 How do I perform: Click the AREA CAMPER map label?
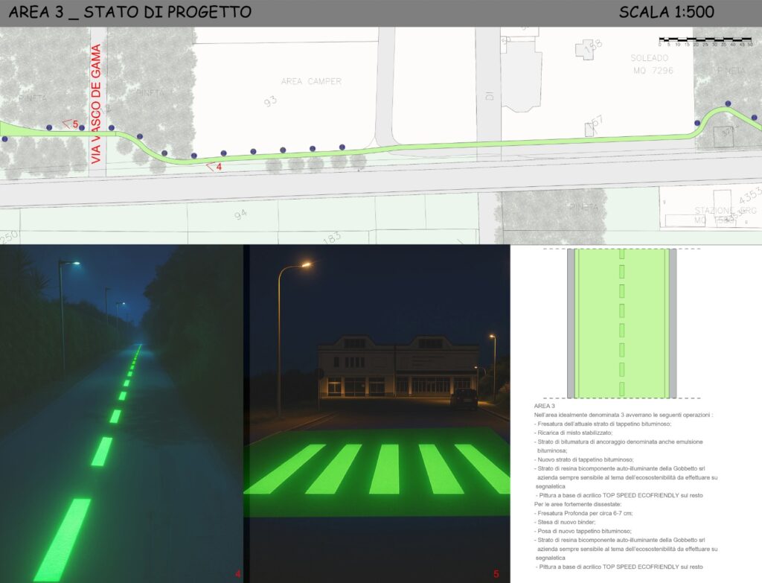311,81
